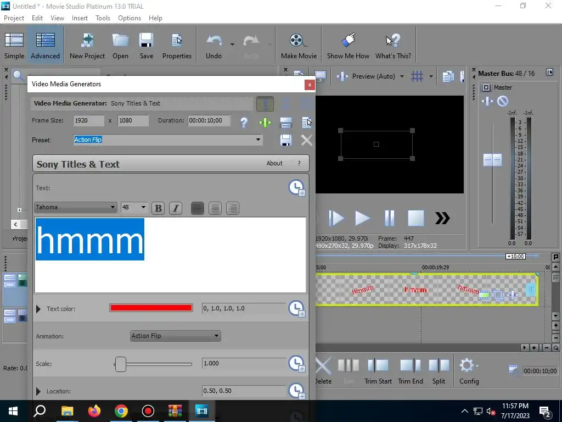
Task: Open the Animation Action Flip dropdown
Action: click(x=175, y=336)
